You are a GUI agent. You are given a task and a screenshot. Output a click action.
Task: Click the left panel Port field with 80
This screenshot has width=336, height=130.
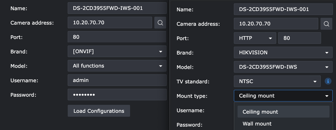(x=117, y=37)
